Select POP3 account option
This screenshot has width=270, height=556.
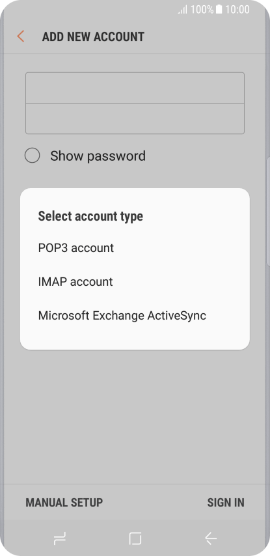pos(135,248)
